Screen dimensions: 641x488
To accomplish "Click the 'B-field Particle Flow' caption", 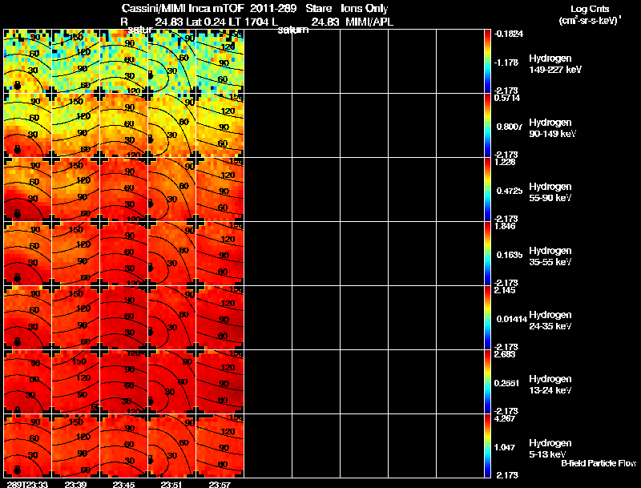I will (599, 463).
